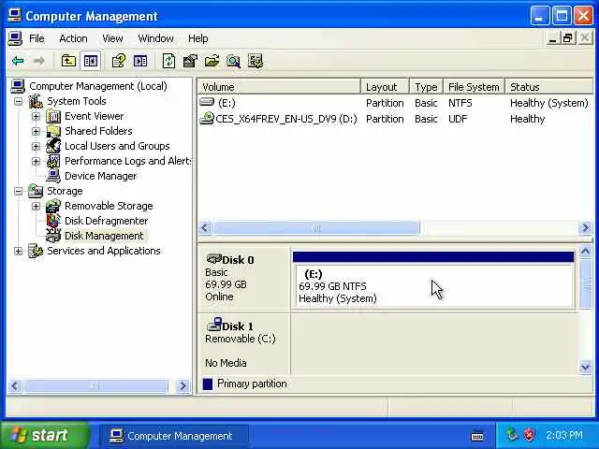The width and height of the screenshot is (599, 449).
Task: Click the File System column header
Action: 475,87
